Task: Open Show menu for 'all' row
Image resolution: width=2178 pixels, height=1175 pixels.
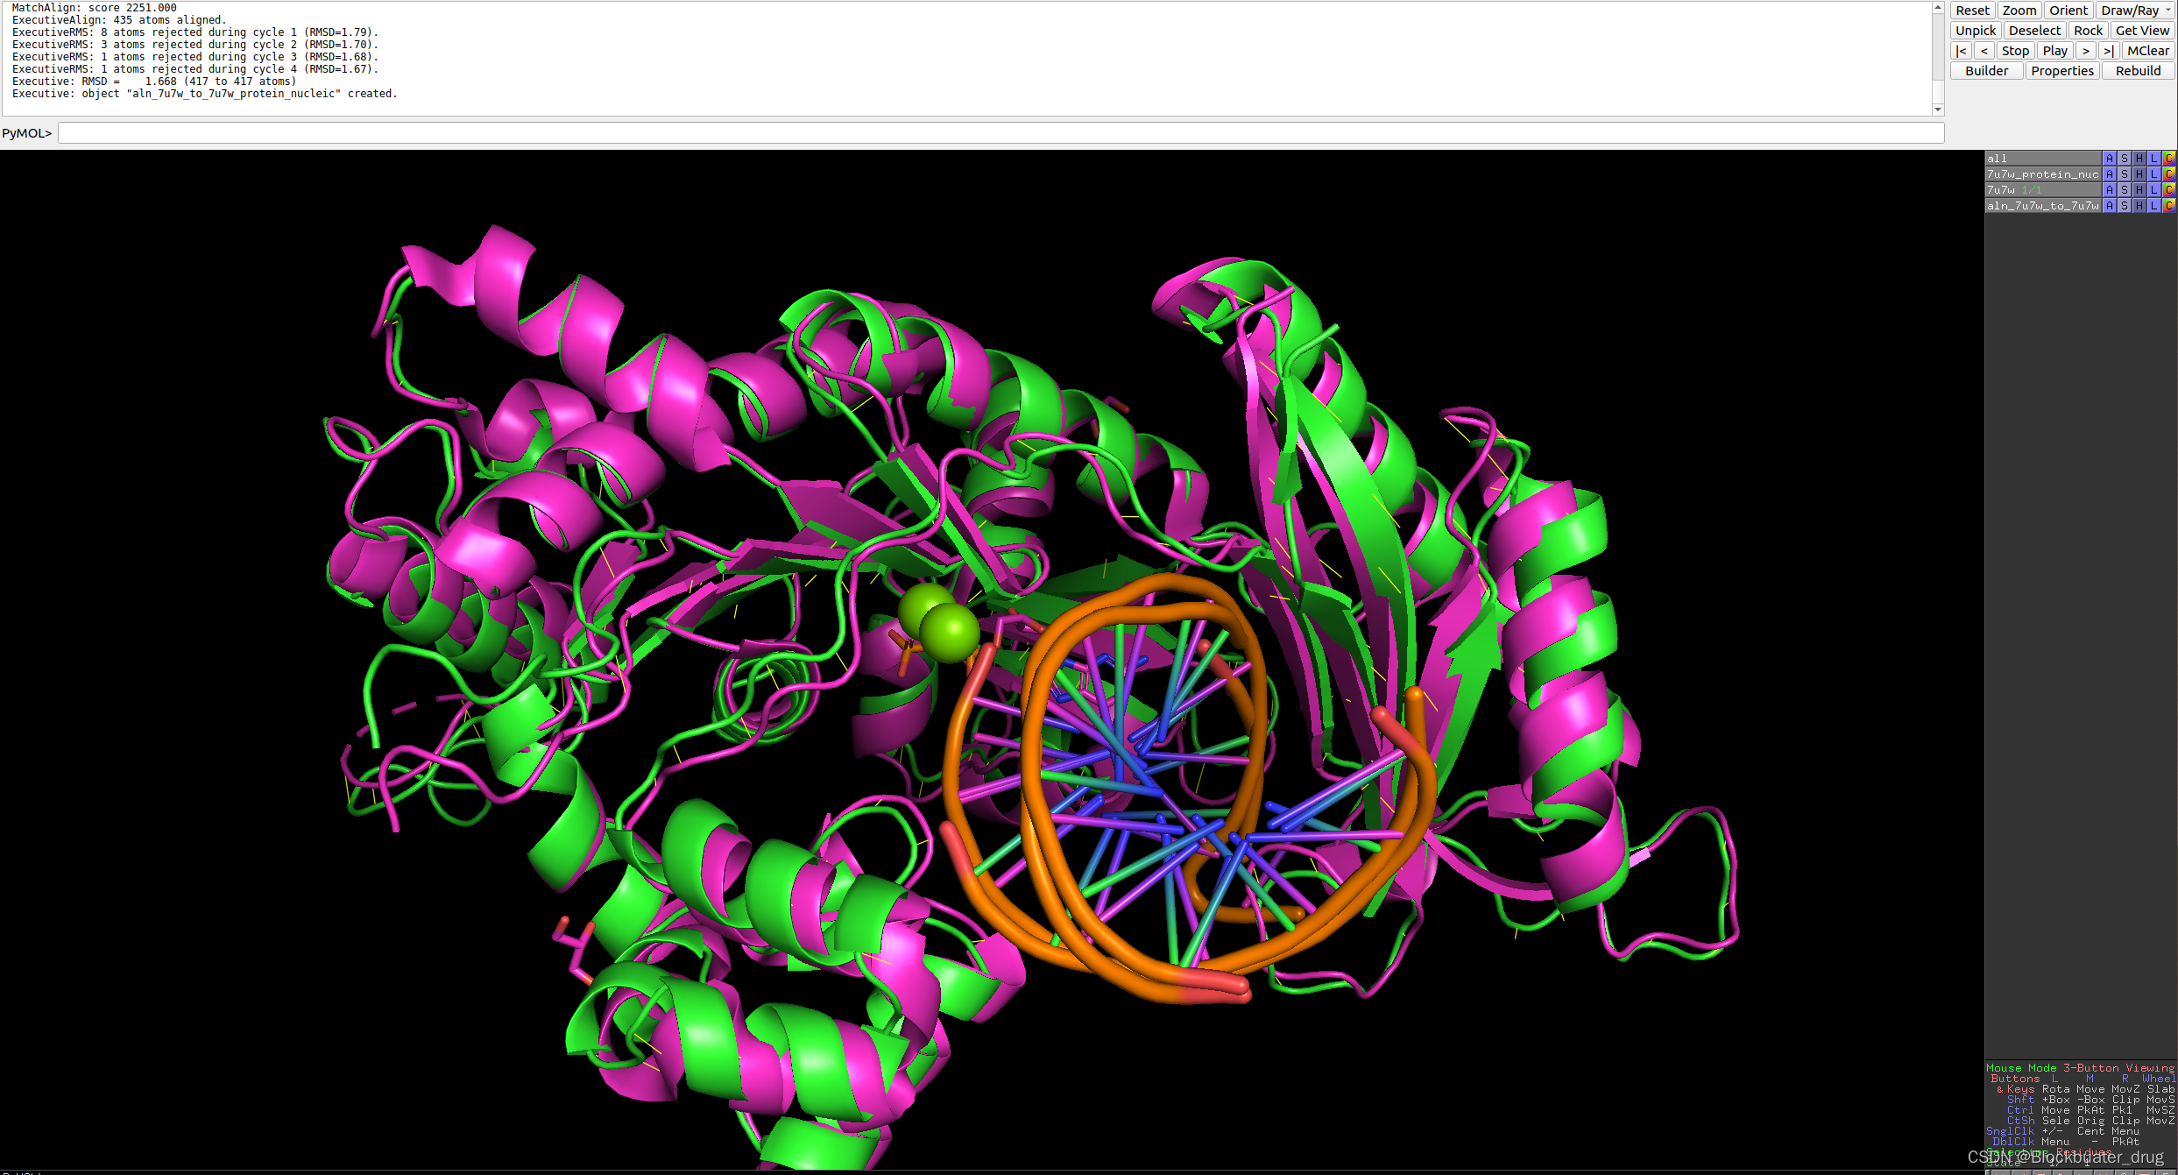Action: (2125, 159)
